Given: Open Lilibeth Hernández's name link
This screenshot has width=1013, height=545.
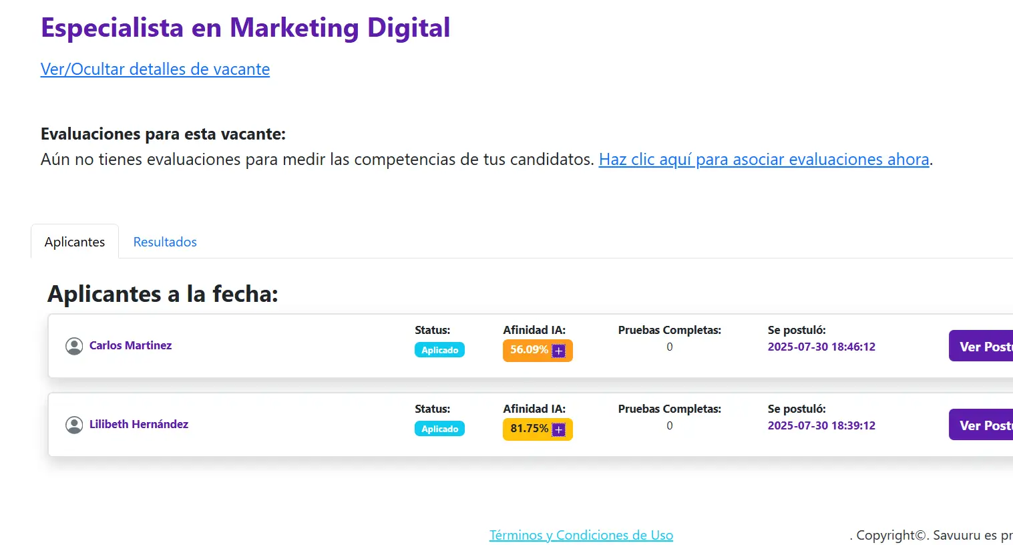Looking at the screenshot, I should click(x=139, y=424).
